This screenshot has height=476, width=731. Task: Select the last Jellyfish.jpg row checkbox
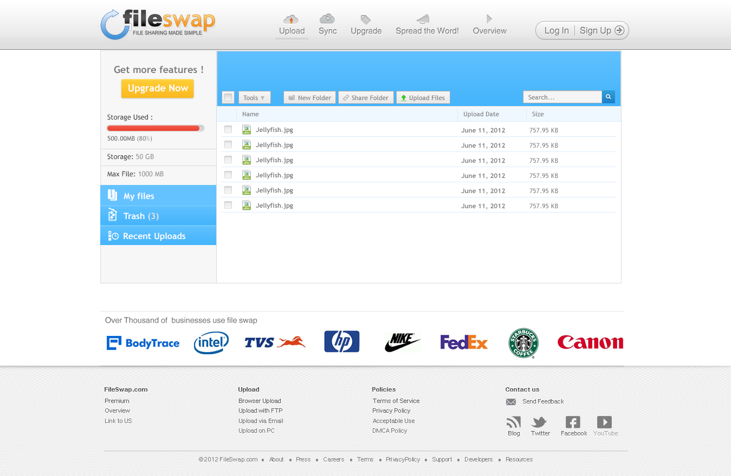tap(228, 206)
